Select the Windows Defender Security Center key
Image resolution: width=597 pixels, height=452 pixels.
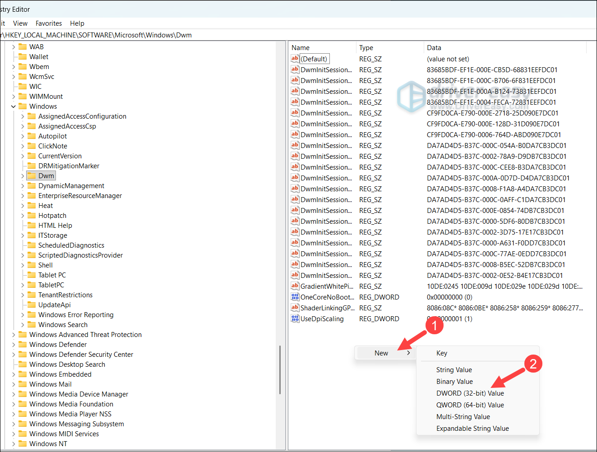[x=81, y=354]
